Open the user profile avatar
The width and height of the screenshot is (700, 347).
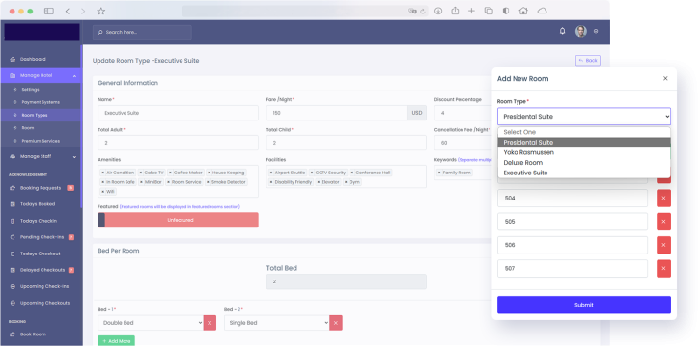581,31
